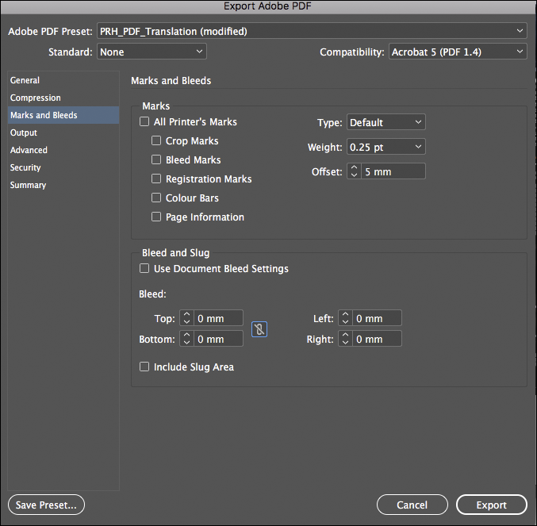This screenshot has height=526, width=537.
Task: Click the Offset stepper arrows
Action: pos(354,171)
